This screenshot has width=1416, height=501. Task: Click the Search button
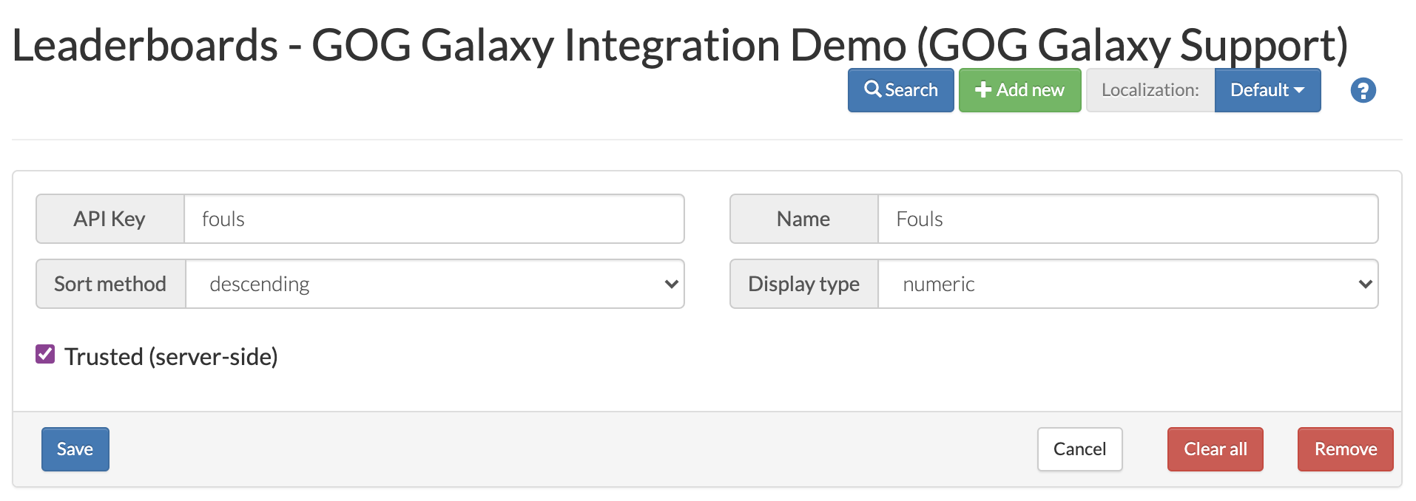tap(900, 90)
